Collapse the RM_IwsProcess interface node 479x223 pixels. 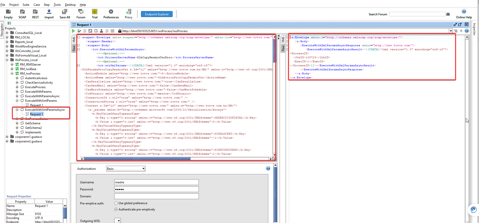tap(12, 73)
